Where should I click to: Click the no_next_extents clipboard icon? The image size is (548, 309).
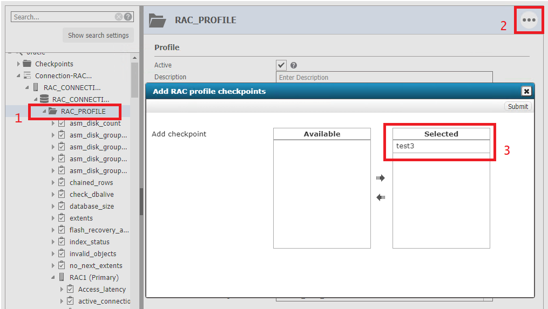click(62, 265)
